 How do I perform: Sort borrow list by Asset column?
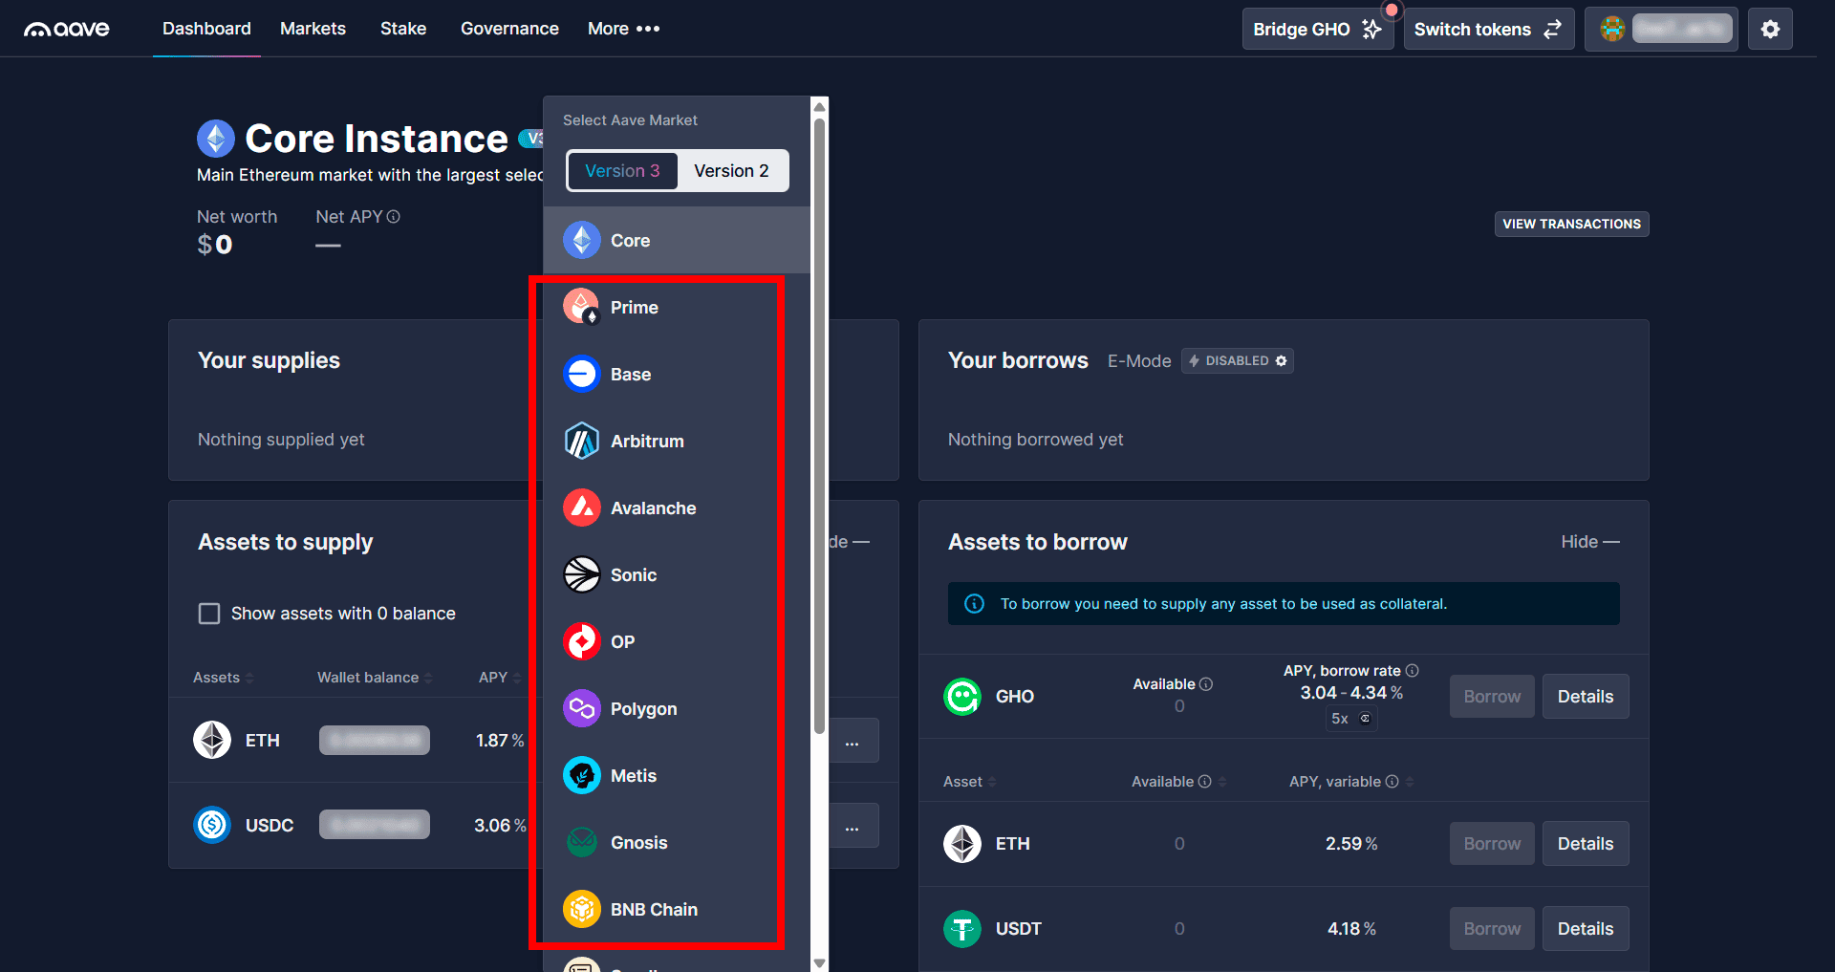(970, 782)
